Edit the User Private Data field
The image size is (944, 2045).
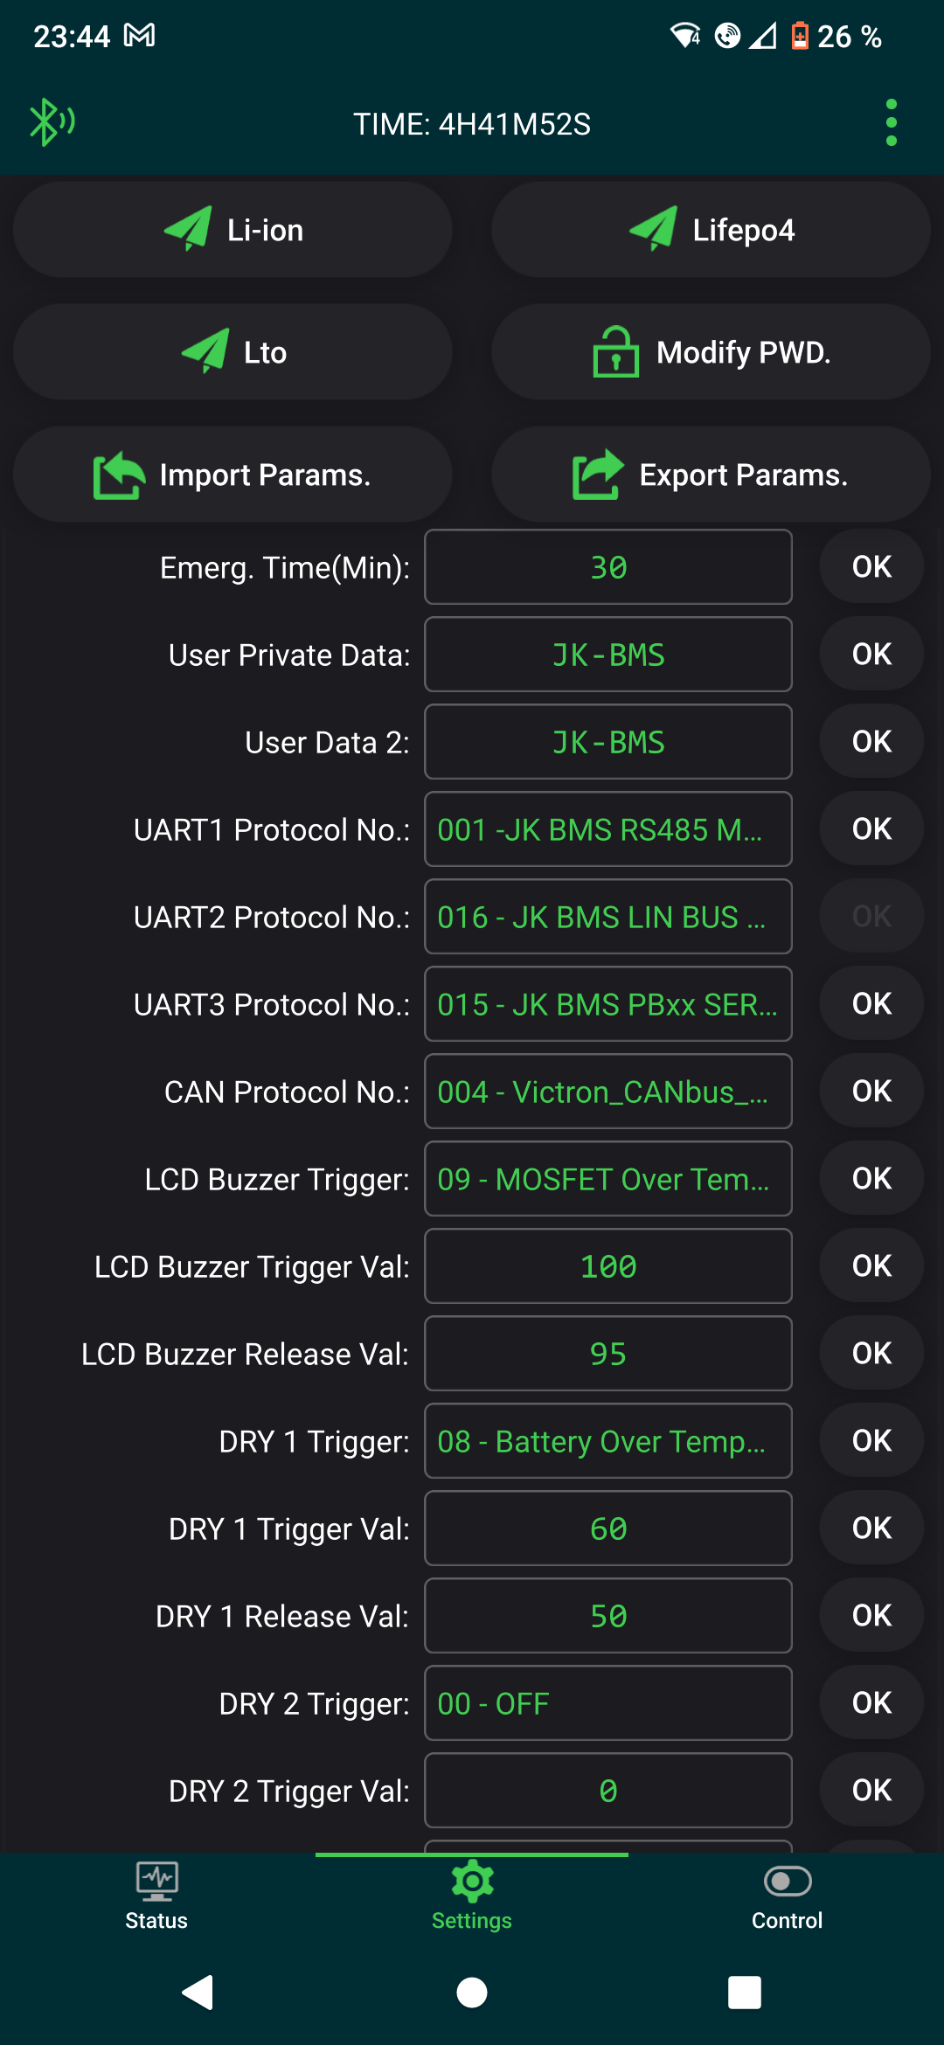607,655
